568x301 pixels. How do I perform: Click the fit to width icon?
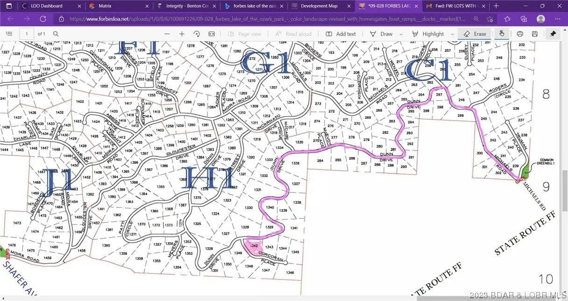pos(212,34)
